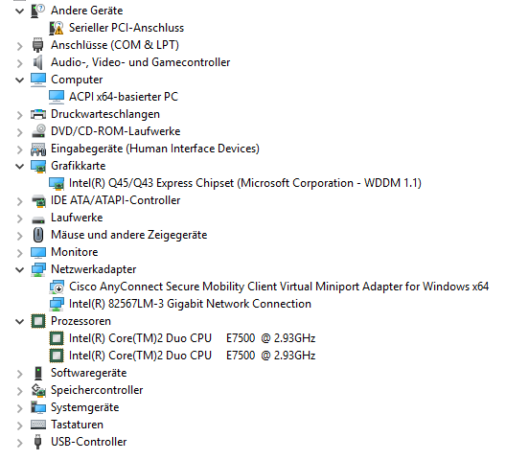
Task: Select the first Core(TM)2 Duo E7500 processor
Action: [x=192, y=338]
